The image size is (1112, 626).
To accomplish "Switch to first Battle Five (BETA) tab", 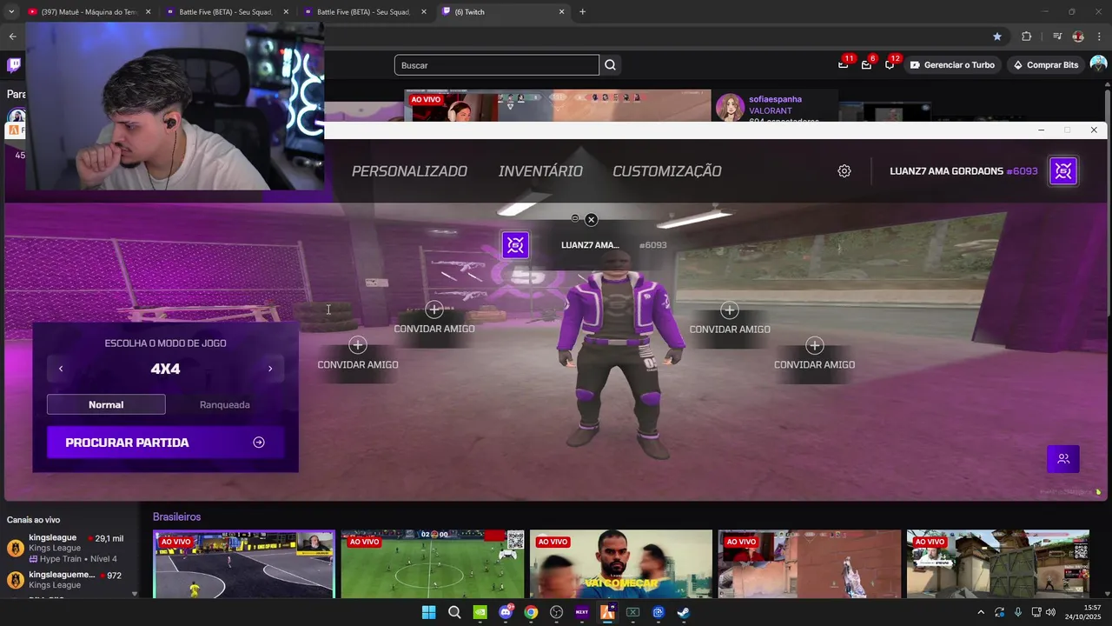I will pos(226,12).
